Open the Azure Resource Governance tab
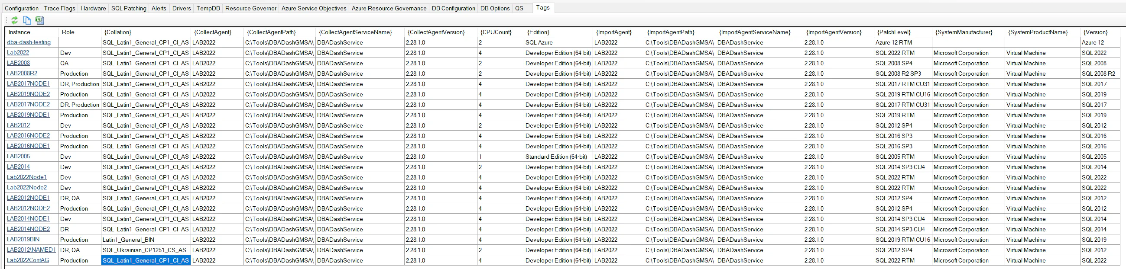 pyautogui.click(x=389, y=8)
